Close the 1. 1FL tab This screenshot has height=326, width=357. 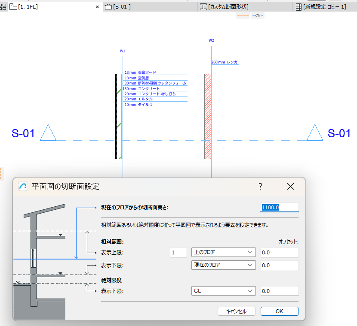tap(98, 7)
